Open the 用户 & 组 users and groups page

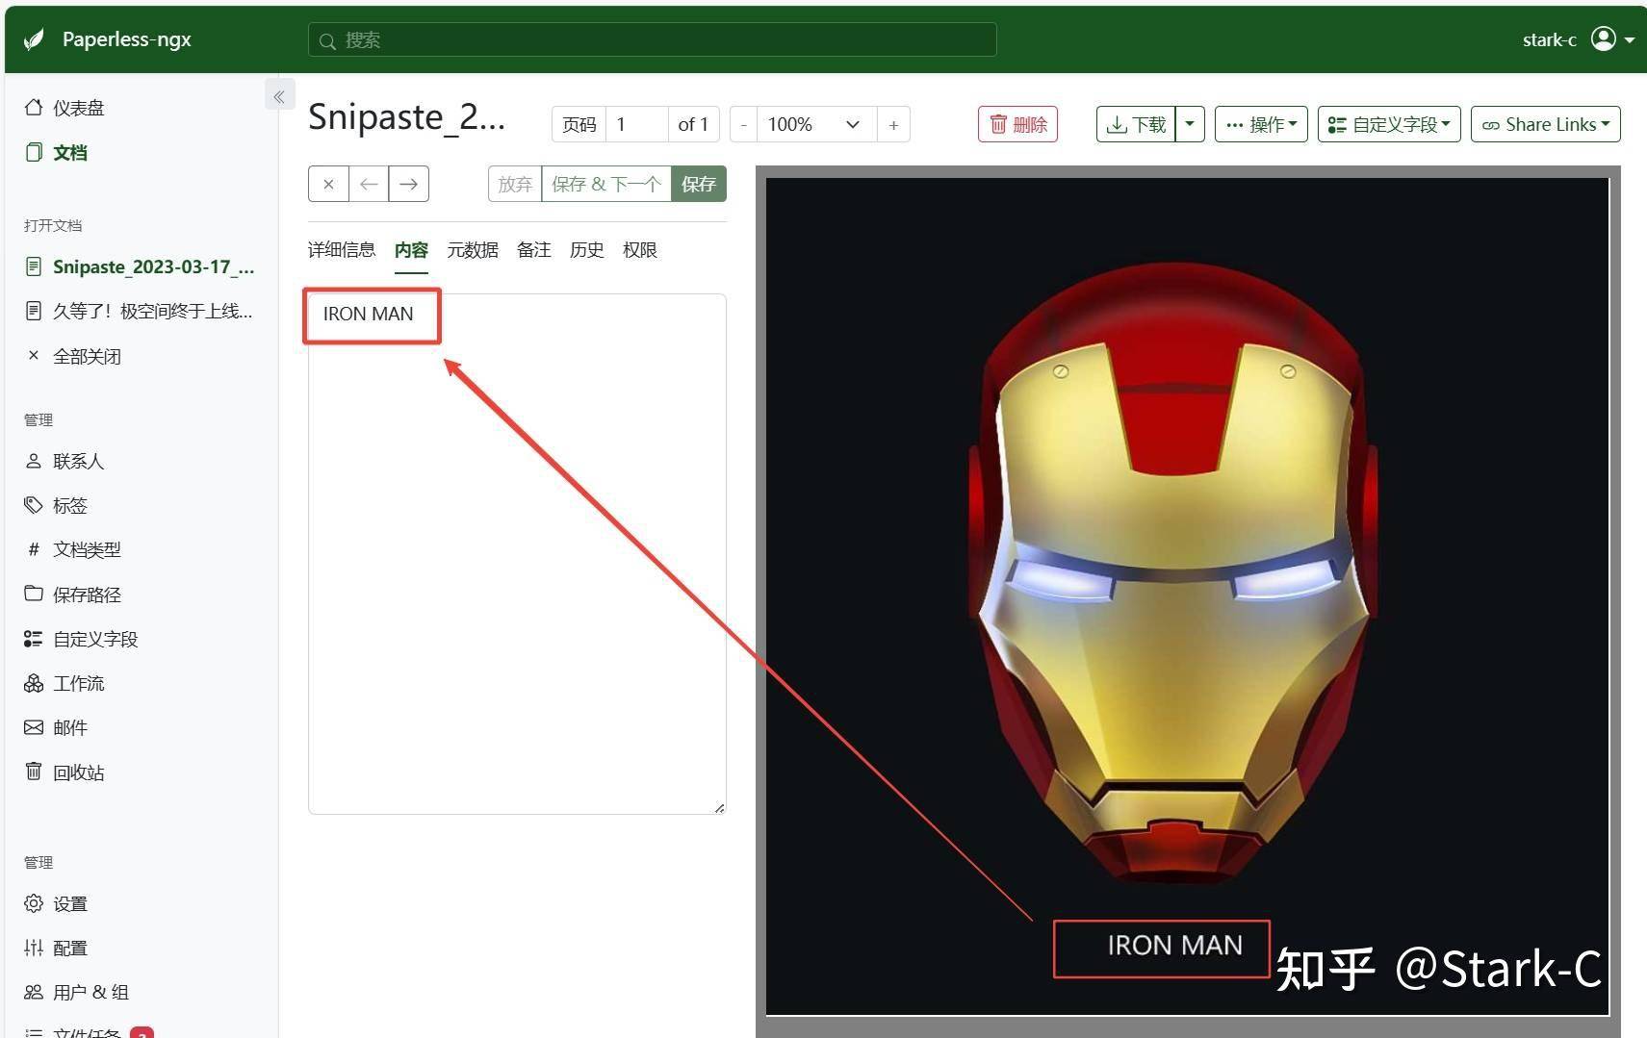click(x=77, y=992)
